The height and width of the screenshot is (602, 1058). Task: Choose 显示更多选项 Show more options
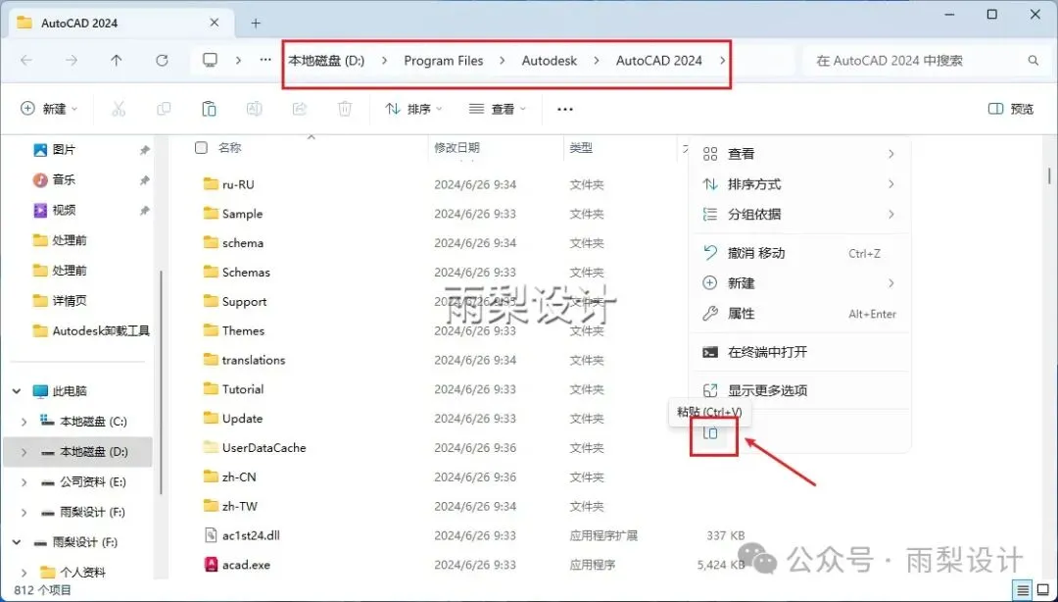tap(799, 390)
